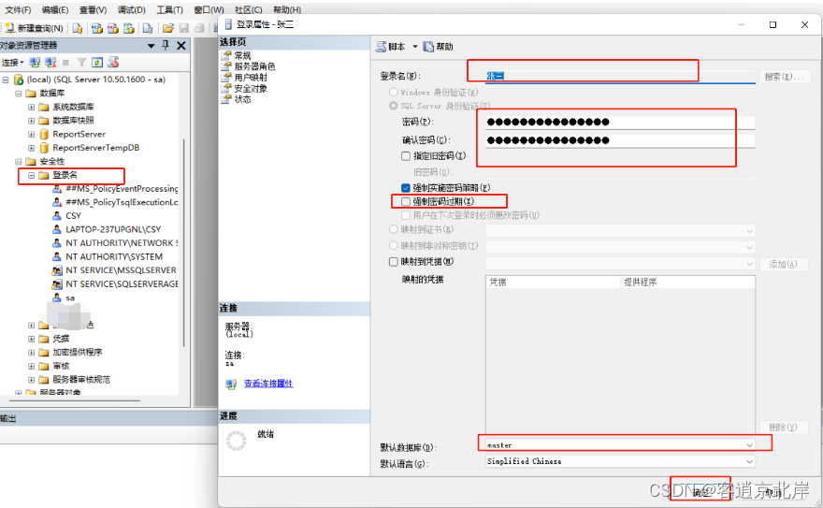Collapse the Security (安全性) tree node

tap(19, 162)
